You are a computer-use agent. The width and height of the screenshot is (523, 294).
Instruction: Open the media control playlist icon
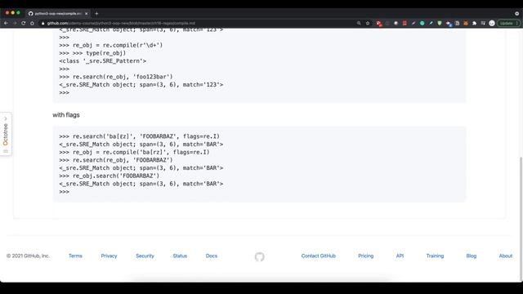tap(483, 24)
